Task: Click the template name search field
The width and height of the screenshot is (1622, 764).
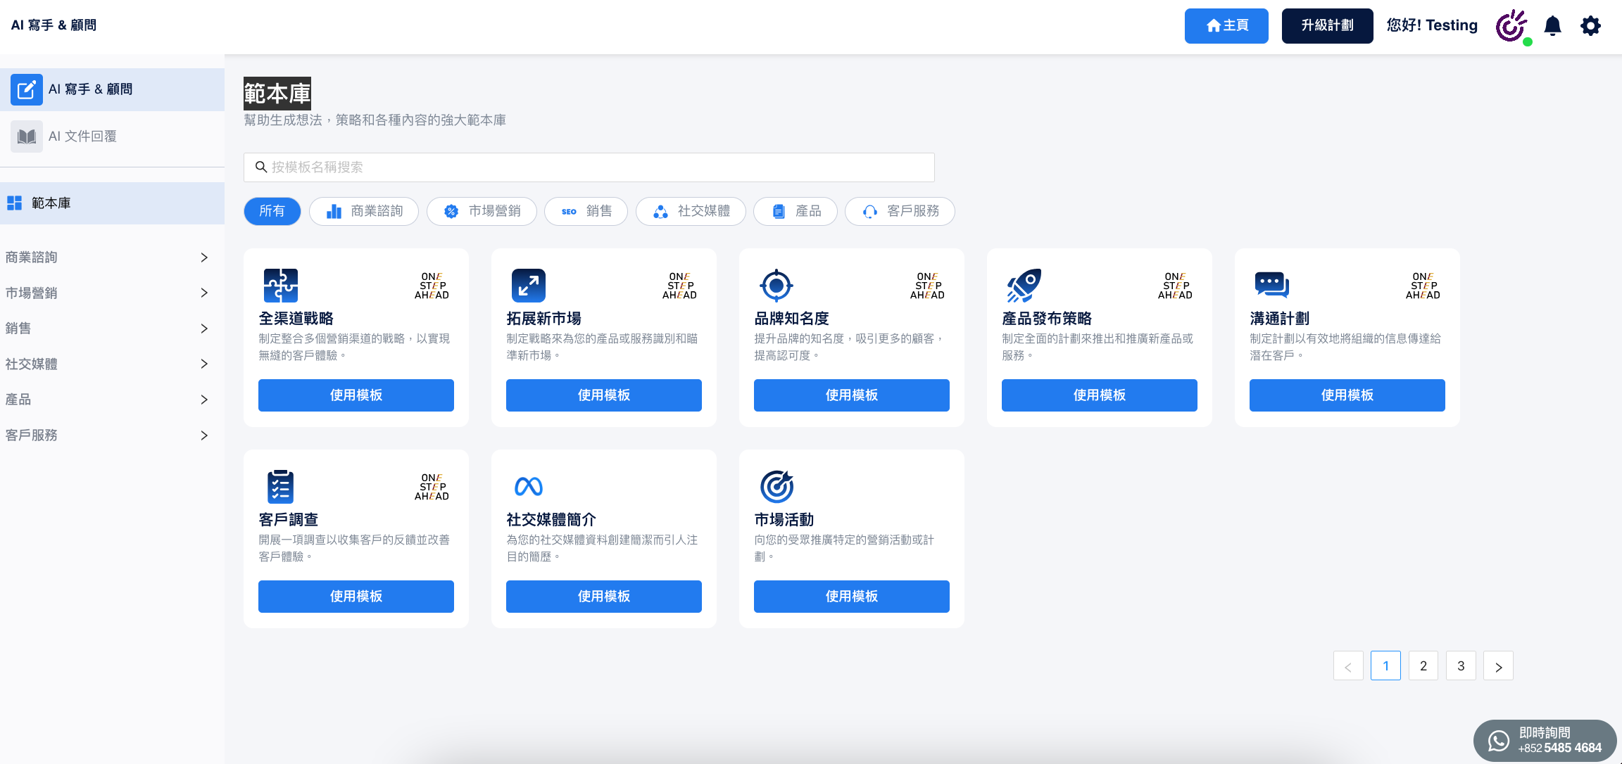Action: (589, 167)
